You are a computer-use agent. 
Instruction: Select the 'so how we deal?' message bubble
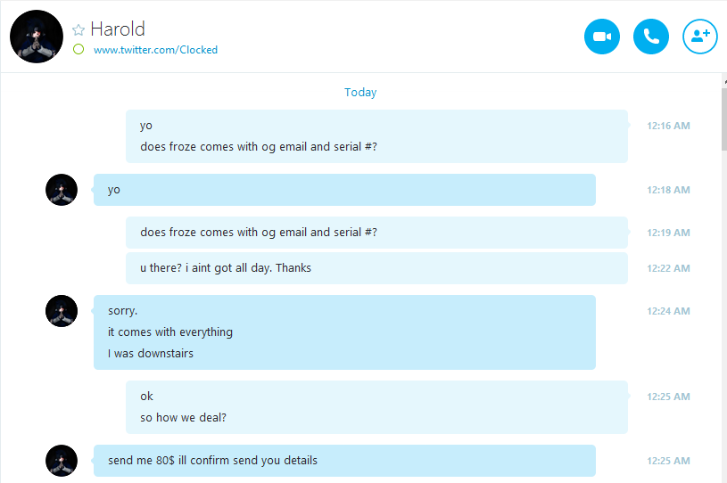tap(376, 407)
